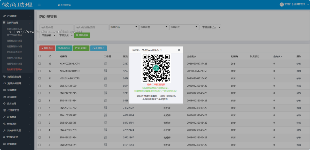Open the 不限批次 dropdown
Image resolution: width=310 pixels, height=150 pixels.
(x=184, y=27)
